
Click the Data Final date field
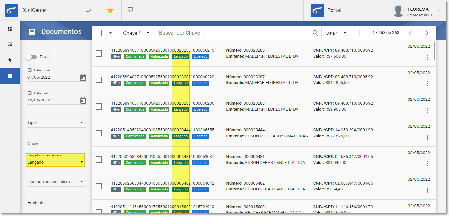[x=52, y=100]
